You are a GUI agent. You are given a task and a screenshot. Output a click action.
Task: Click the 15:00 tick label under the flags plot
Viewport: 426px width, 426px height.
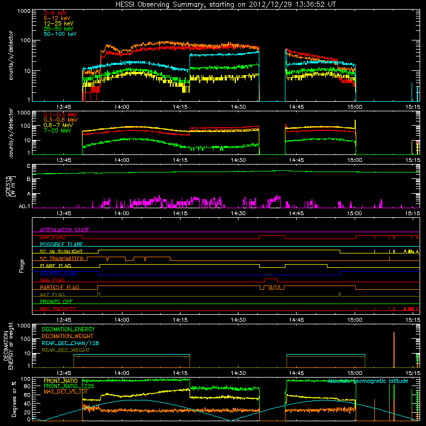(x=355, y=320)
